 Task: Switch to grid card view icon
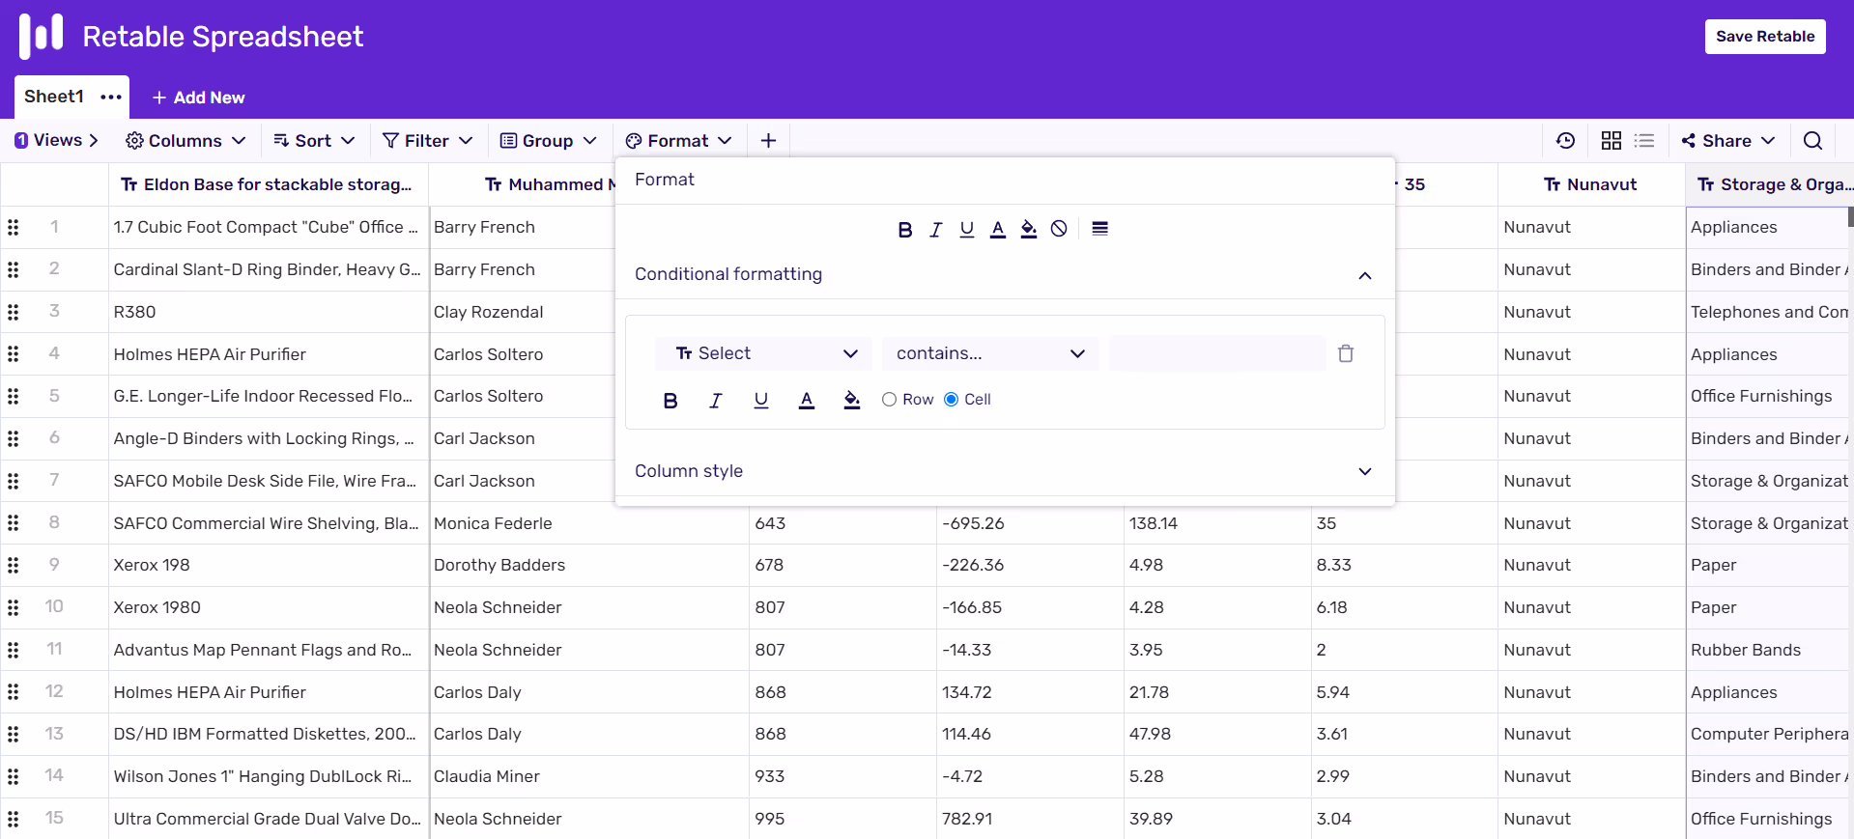(x=1611, y=141)
